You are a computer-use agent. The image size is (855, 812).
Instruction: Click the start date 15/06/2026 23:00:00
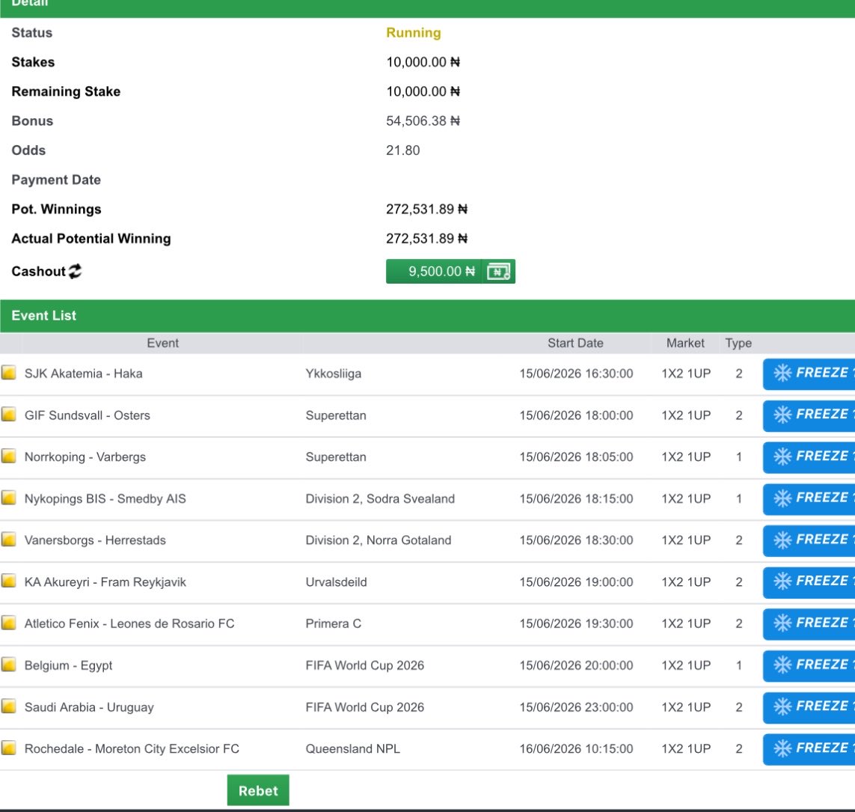point(576,707)
